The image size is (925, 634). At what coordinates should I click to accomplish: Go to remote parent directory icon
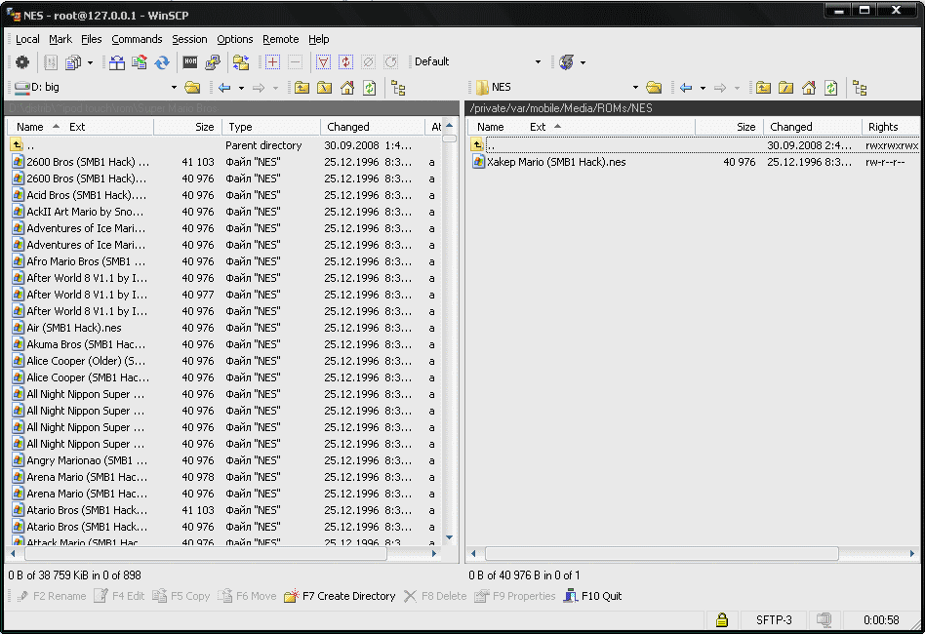(764, 88)
